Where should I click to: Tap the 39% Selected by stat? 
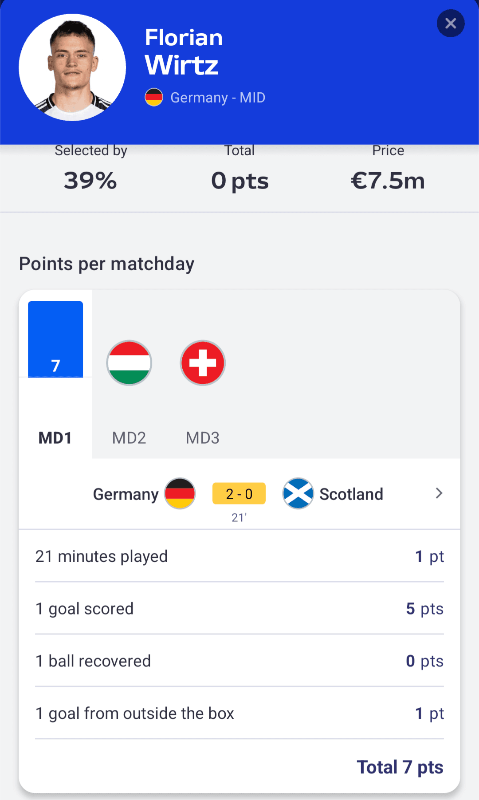(90, 181)
